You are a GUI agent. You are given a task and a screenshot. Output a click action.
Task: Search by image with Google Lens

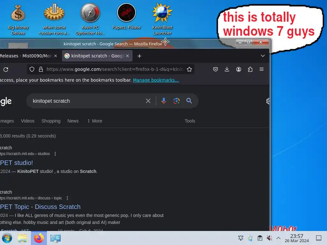coord(176,101)
